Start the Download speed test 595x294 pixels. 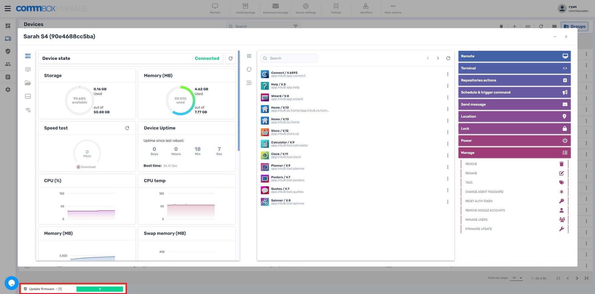[86, 167]
